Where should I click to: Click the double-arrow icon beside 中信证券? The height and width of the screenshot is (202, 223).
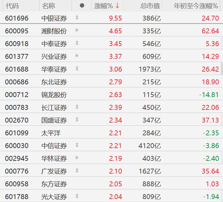pos(77,145)
